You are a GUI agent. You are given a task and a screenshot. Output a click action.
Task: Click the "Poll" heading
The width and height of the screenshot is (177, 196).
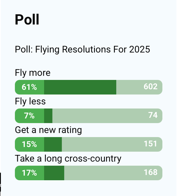point(27,20)
